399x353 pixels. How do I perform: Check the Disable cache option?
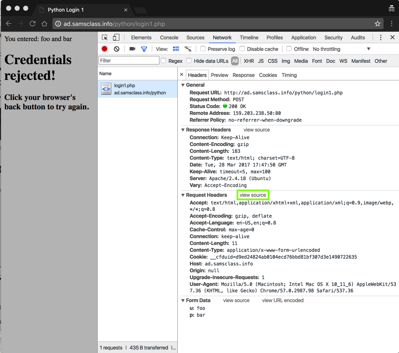pyautogui.click(x=242, y=49)
